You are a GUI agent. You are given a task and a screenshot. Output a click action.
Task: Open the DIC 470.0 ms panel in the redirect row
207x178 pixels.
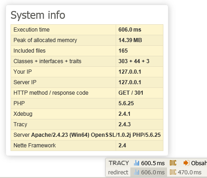coord(185,173)
